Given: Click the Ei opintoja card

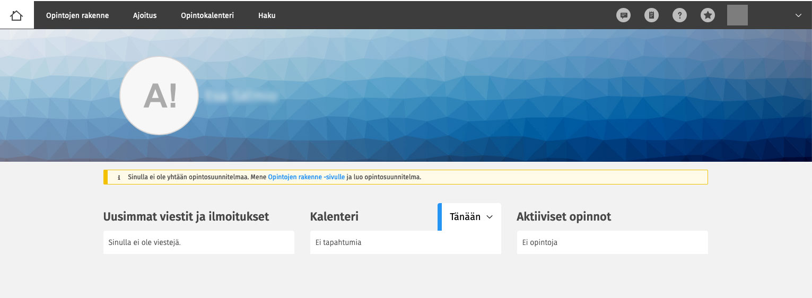Looking at the screenshot, I should point(612,242).
